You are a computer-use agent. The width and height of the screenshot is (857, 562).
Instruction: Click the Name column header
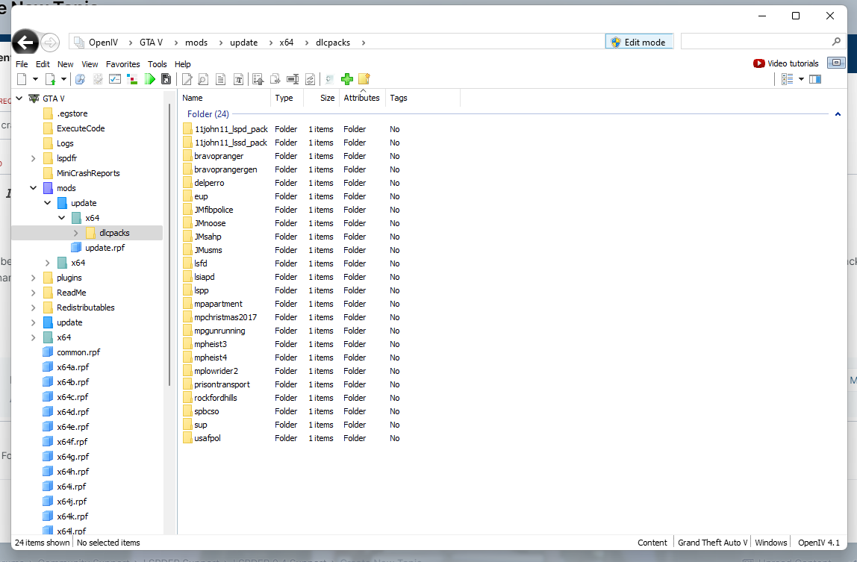[224, 98]
